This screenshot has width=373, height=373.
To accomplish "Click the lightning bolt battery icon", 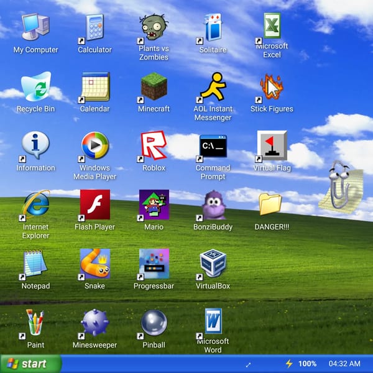I will pyautogui.click(x=289, y=364).
